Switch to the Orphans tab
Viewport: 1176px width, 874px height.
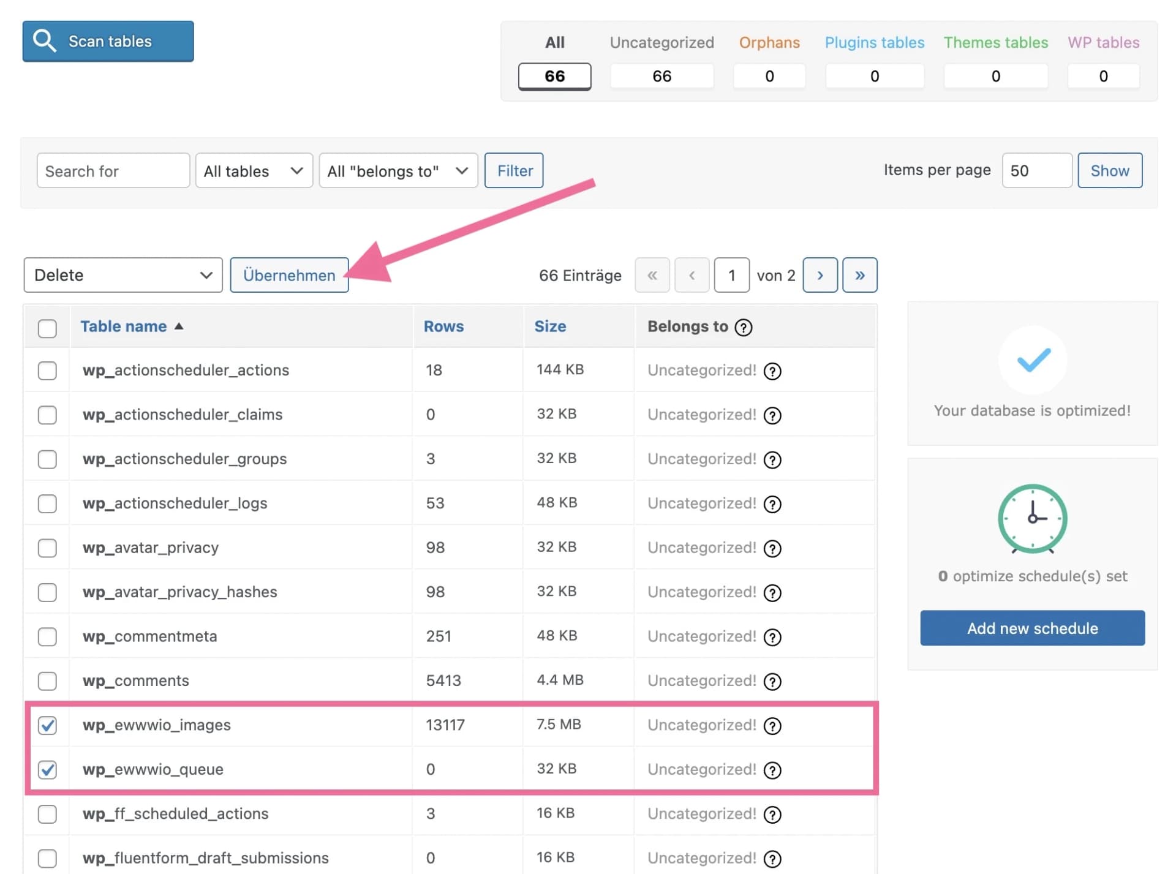[769, 42]
